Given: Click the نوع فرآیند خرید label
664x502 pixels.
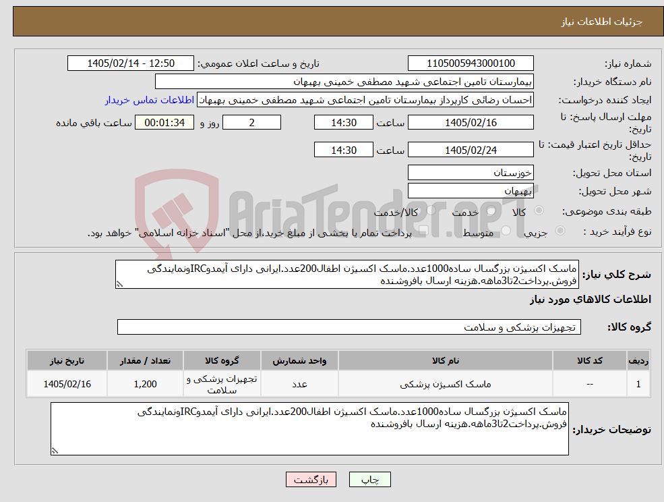Looking at the screenshot, I should [617, 231].
